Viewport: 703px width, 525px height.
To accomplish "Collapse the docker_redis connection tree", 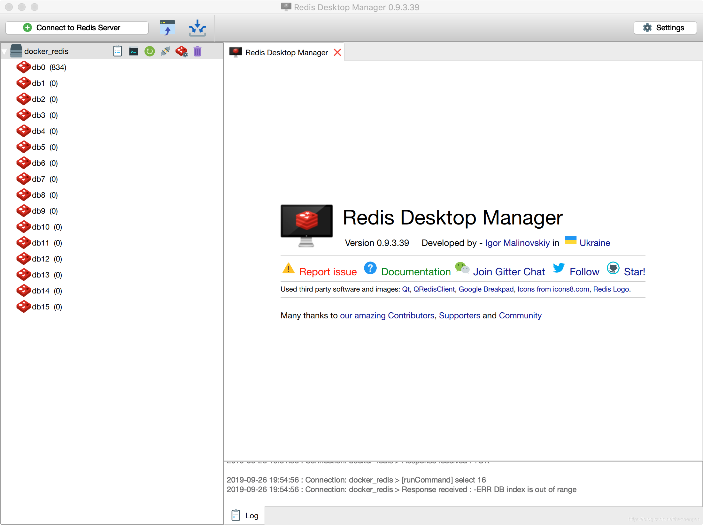I will click(x=4, y=51).
